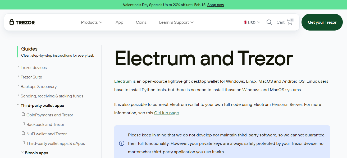Viewport: 347px width, 158px height.
Task: Expand the Backups & recovery section
Action: coord(18,86)
